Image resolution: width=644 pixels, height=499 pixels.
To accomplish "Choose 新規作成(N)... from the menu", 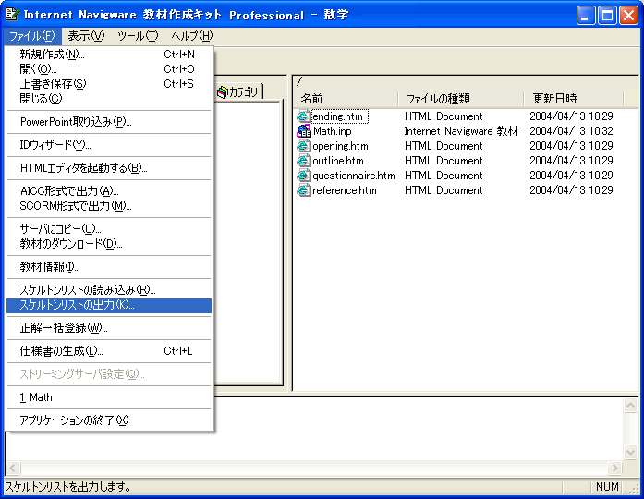I will [109, 55].
